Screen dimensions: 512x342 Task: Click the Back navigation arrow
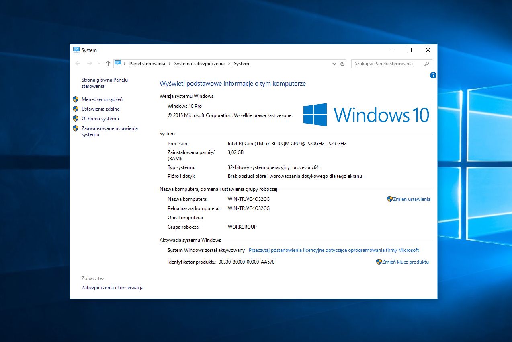(78, 63)
